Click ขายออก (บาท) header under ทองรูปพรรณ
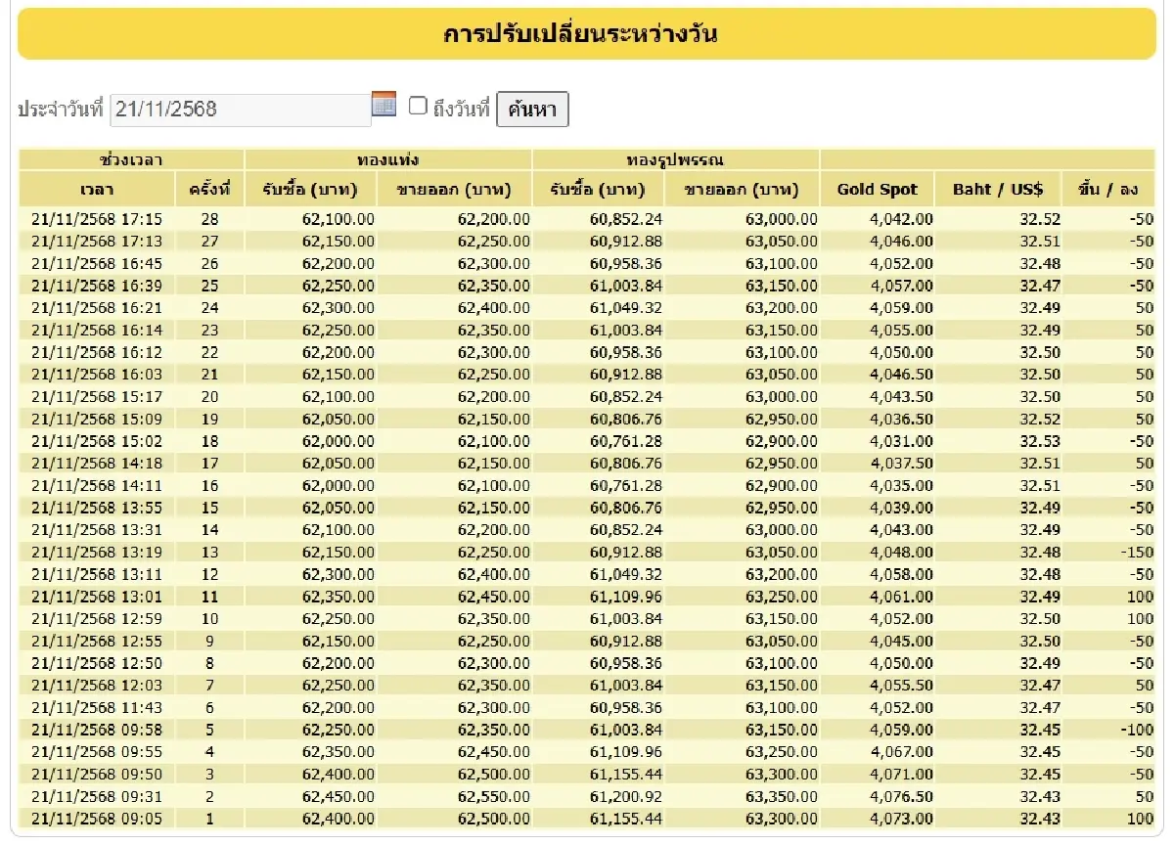Screen dimensions: 1174x845 pos(742,189)
